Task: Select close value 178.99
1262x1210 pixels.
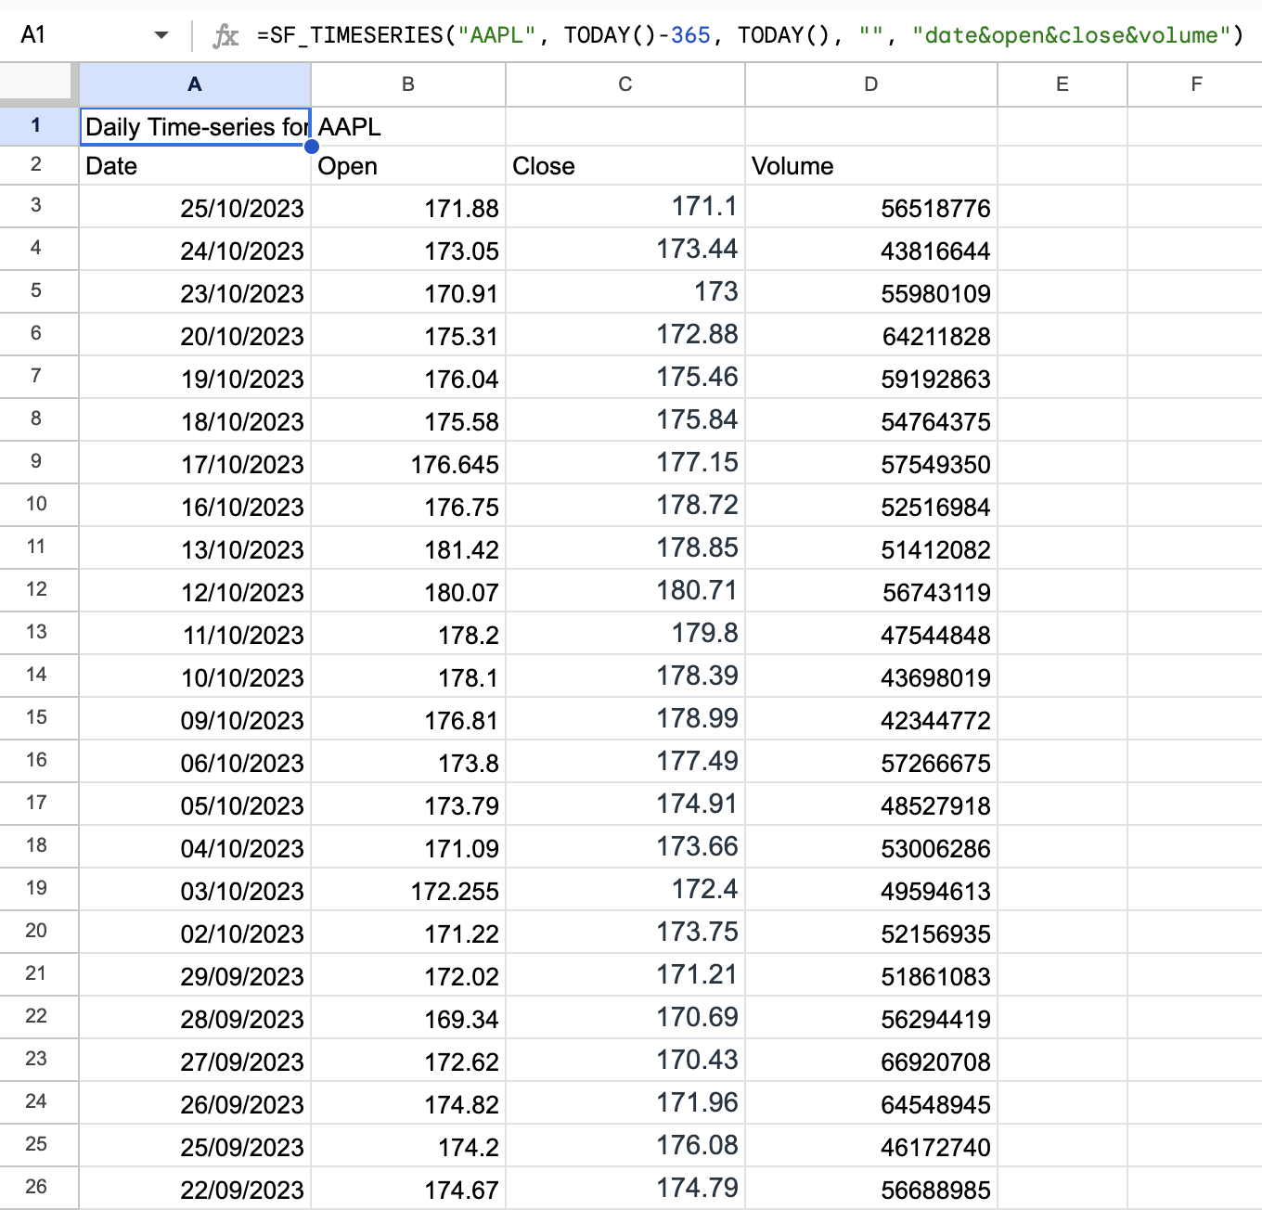Action: (625, 718)
